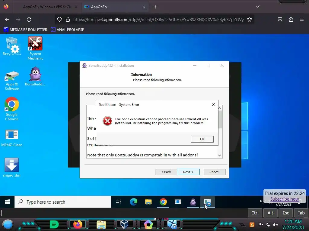Image resolution: width=309 pixels, height=231 pixels.
Task: Click the Type here to search box
Action: pos(63,202)
